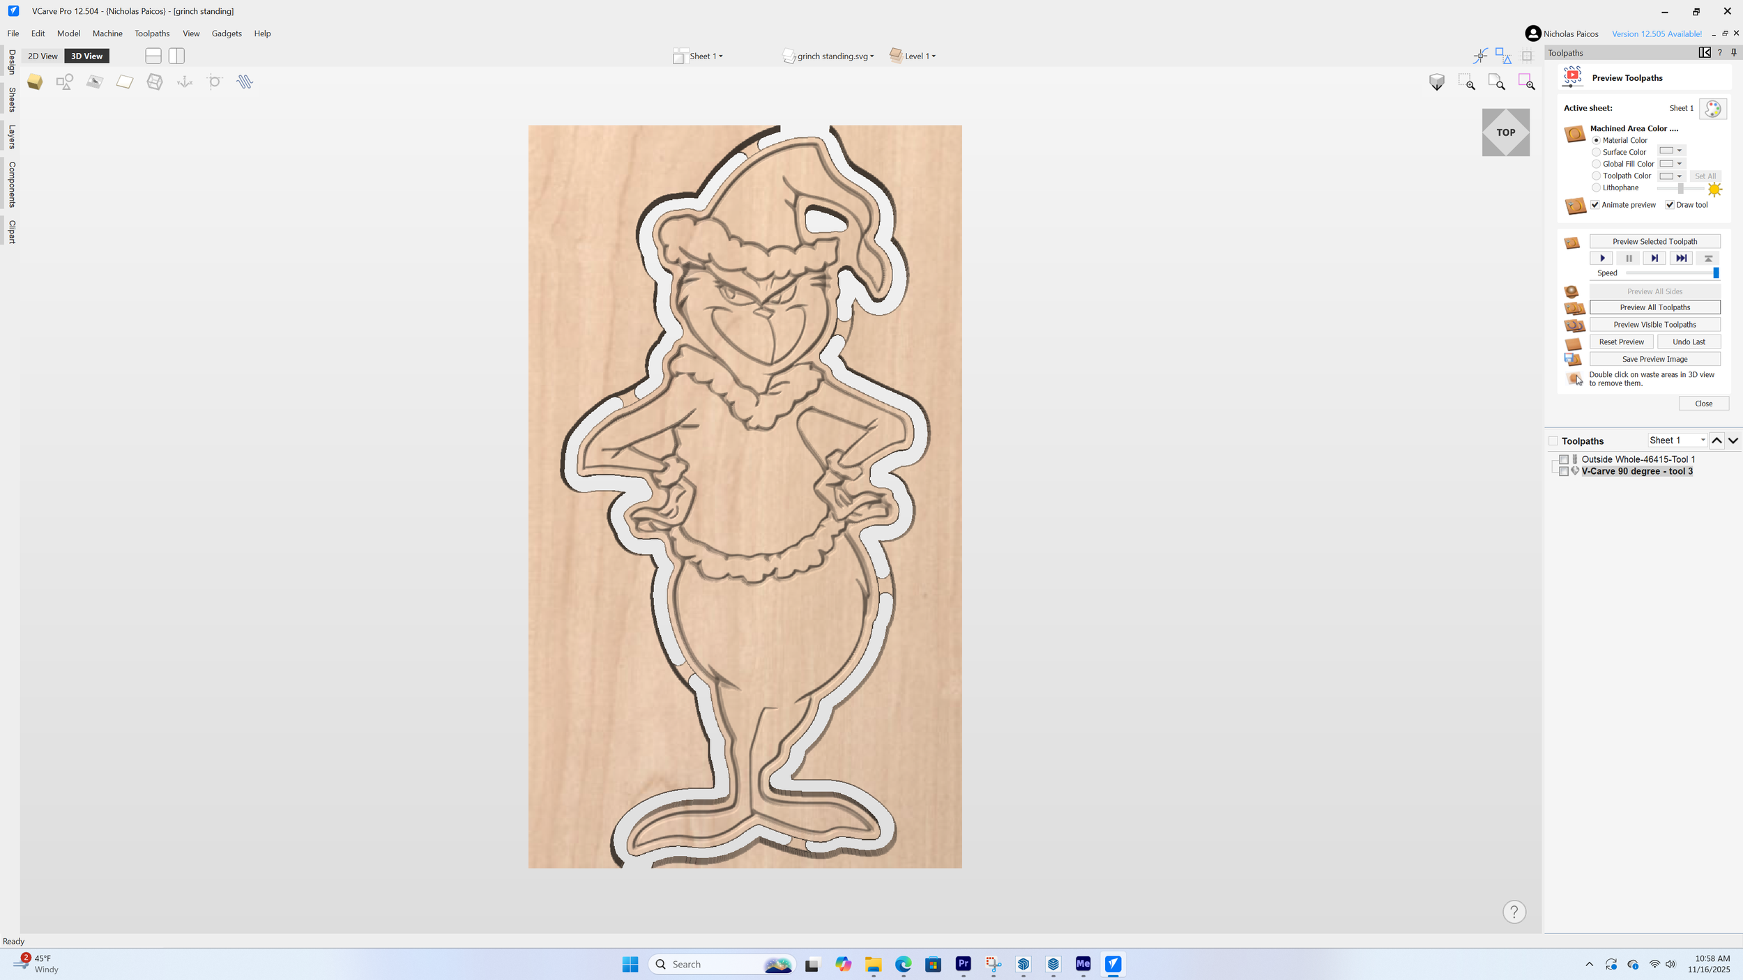Click the Reset Preview button
Viewport: 1743px width, 980px height.
pyautogui.click(x=1621, y=342)
